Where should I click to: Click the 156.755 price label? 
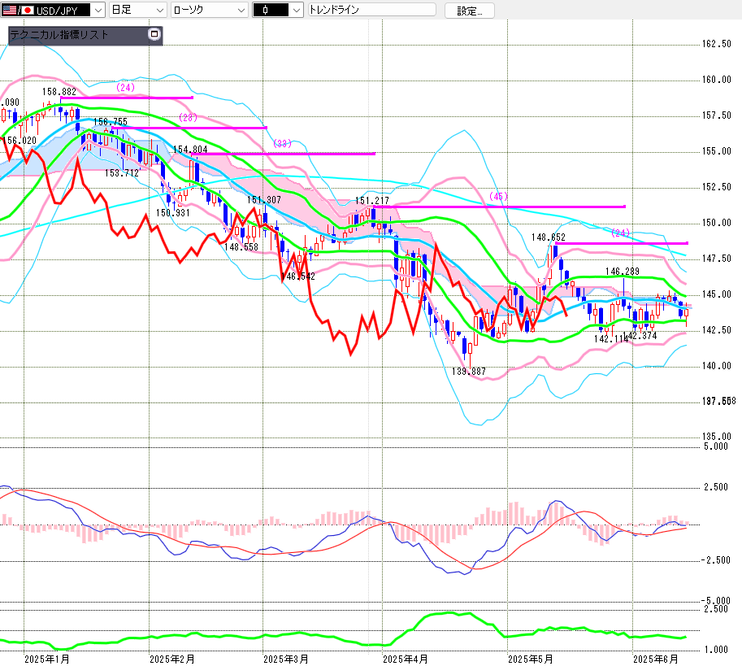click(x=111, y=122)
